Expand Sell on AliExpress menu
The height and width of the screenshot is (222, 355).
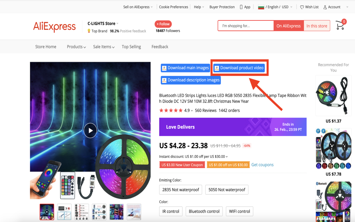138,7
